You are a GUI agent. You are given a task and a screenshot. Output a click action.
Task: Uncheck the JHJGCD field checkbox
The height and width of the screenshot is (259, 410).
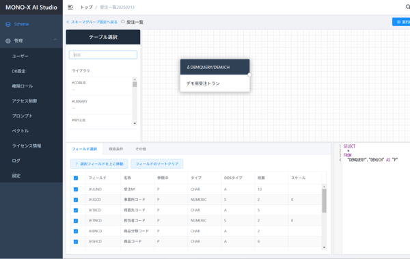(76, 200)
